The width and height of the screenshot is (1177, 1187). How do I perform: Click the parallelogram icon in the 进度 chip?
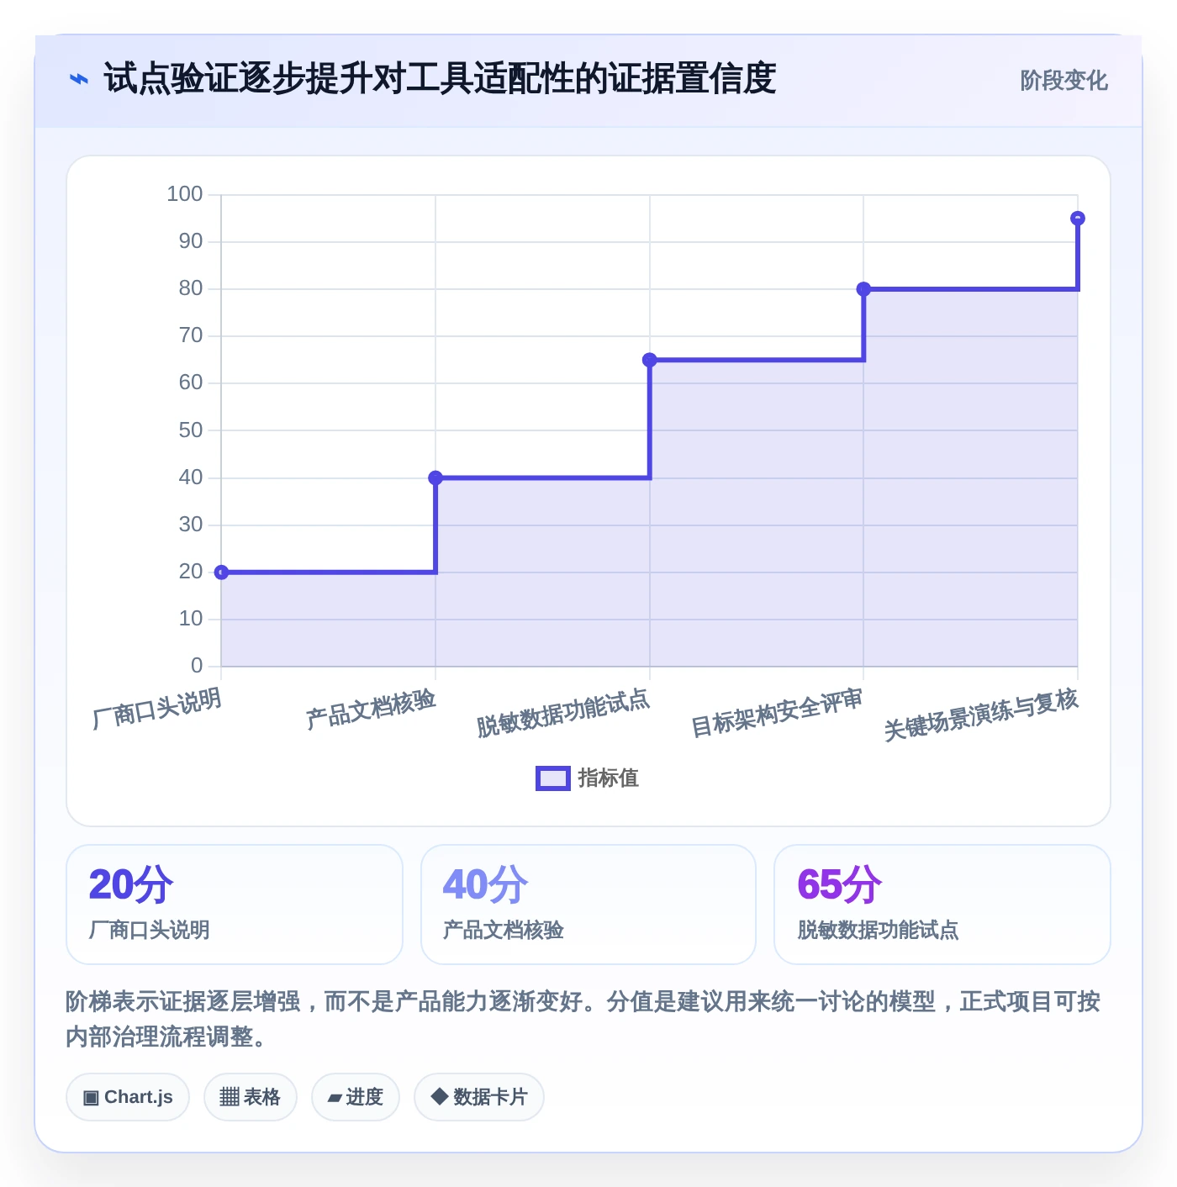[x=335, y=1098]
